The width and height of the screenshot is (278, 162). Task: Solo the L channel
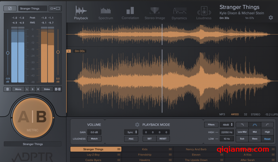(27, 89)
